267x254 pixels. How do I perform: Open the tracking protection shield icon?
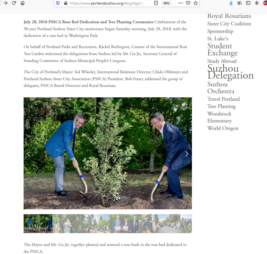(58, 3)
